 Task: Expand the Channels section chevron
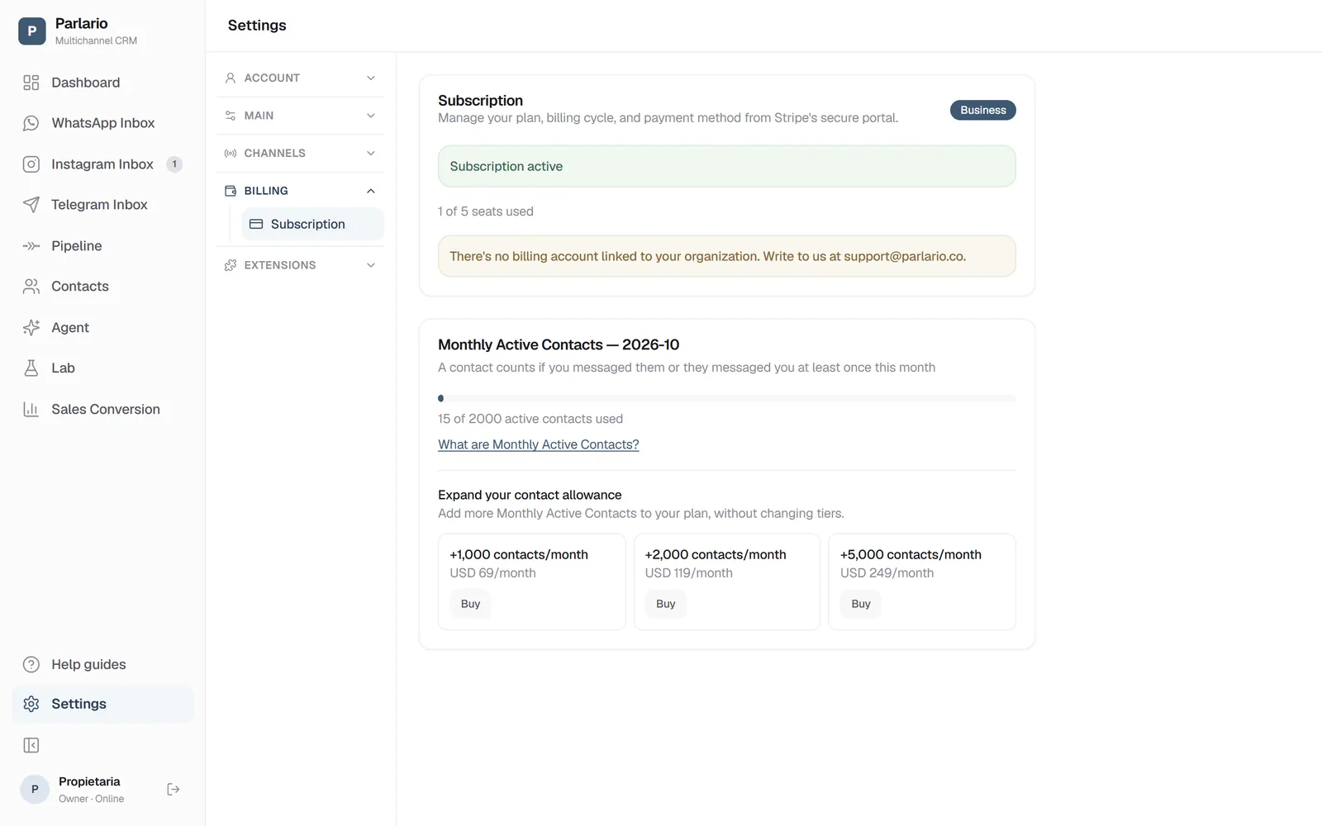click(x=371, y=154)
